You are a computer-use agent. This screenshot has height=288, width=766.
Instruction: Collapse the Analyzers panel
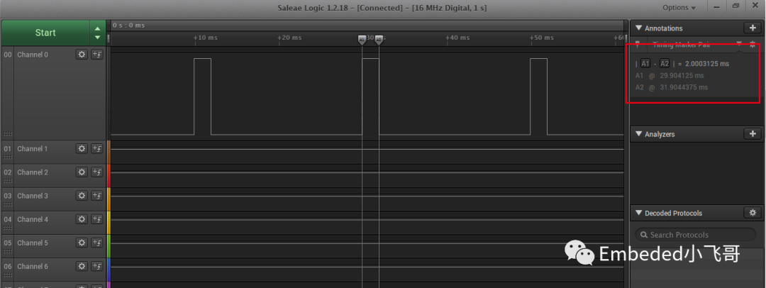click(638, 134)
